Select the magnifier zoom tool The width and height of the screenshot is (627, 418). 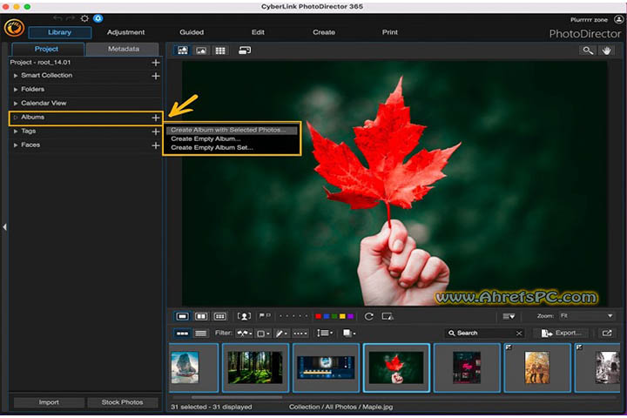pos(588,51)
